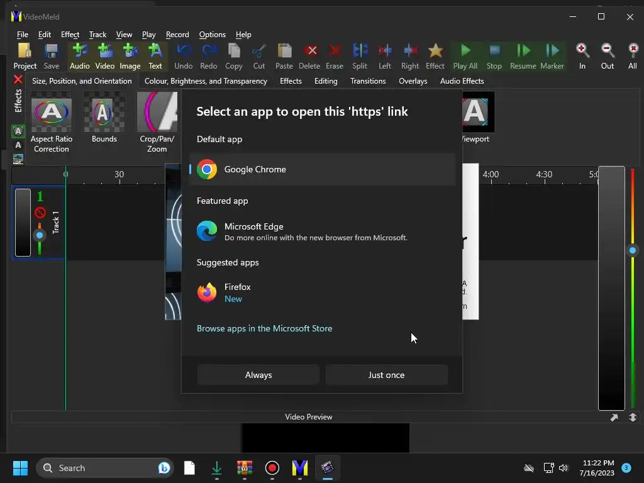Click the zoom All icon
The image size is (644, 483).
(633, 56)
